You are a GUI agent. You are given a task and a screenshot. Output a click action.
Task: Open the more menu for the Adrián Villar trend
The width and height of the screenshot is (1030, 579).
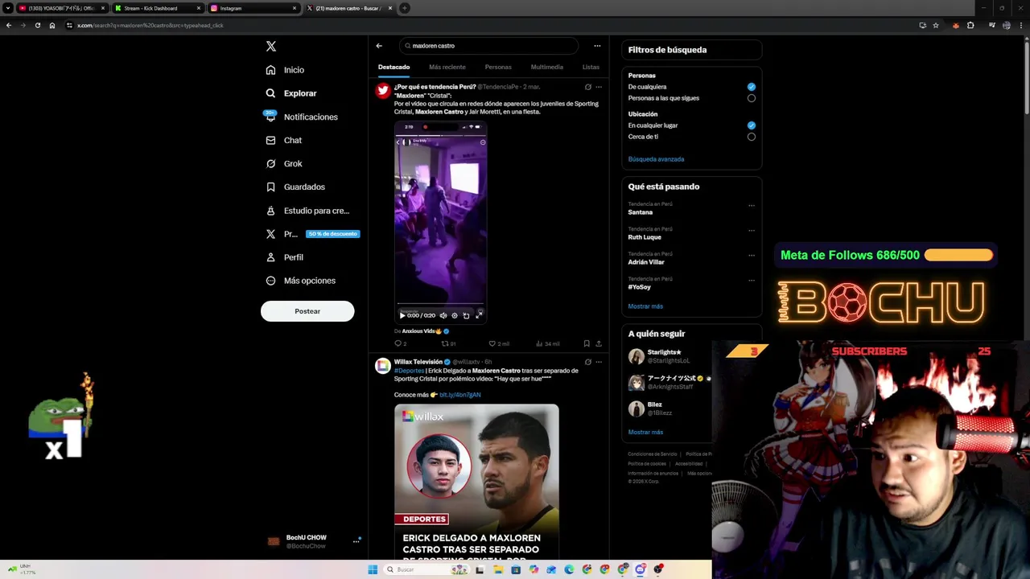tap(752, 255)
